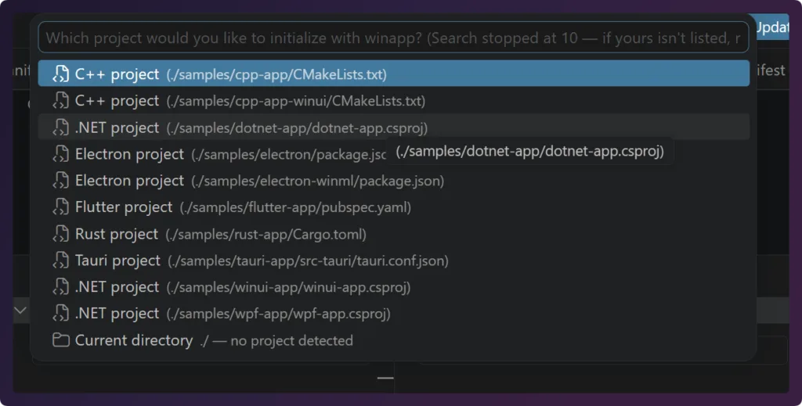The image size is (802, 406).
Task: Select Tauri project tauri.conf.json
Action: 393,260
